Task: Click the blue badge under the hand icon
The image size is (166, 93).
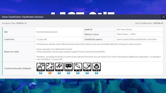Action: [x=41, y=73]
